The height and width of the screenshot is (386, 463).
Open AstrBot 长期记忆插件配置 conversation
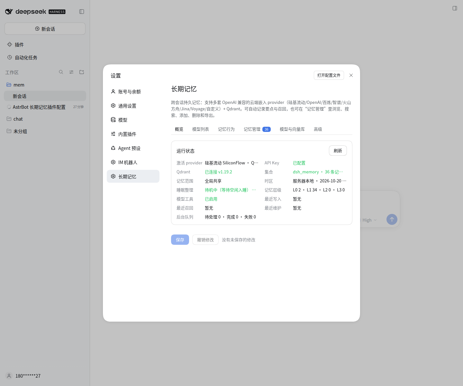pos(45,107)
